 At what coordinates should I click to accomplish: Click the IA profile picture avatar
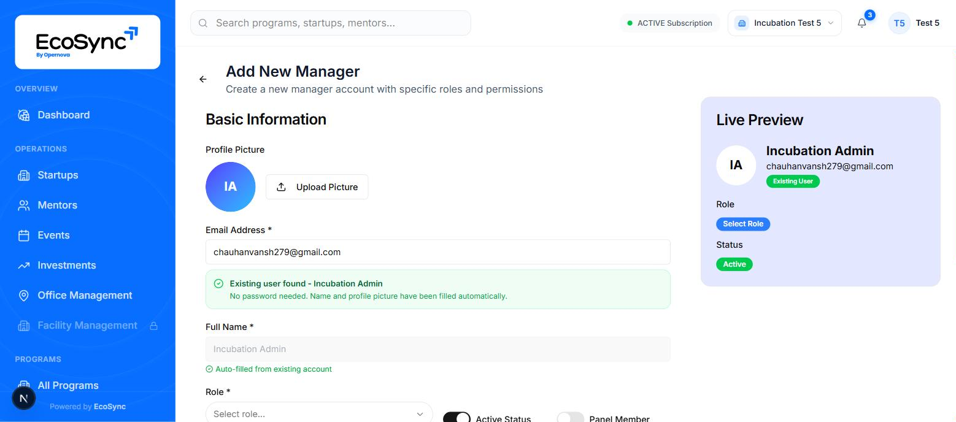pyautogui.click(x=231, y=187)
